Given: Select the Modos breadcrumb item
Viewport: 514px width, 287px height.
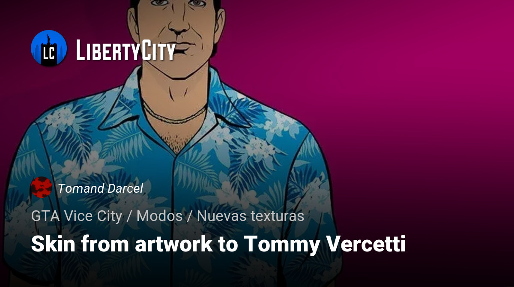Looking at the screenshot, I should [159, 216].
